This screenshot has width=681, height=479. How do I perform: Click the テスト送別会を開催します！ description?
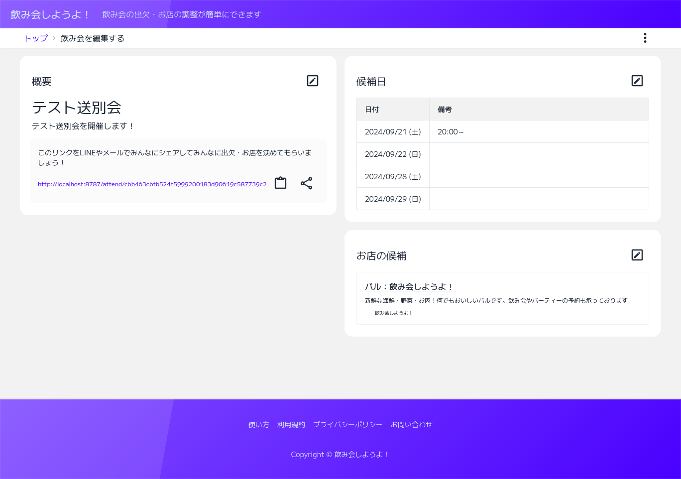pos(84,126)
